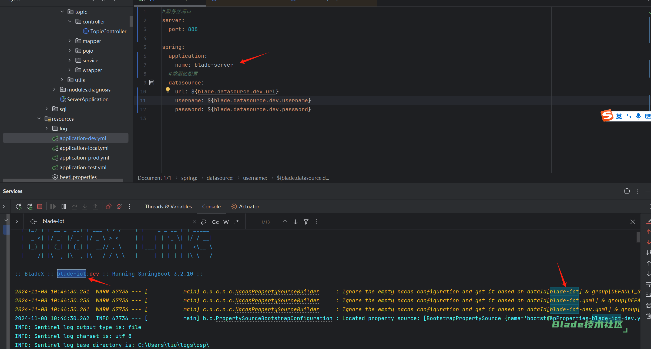Expand the service folder
Screen dimensions: 651x349
point(70,60)
